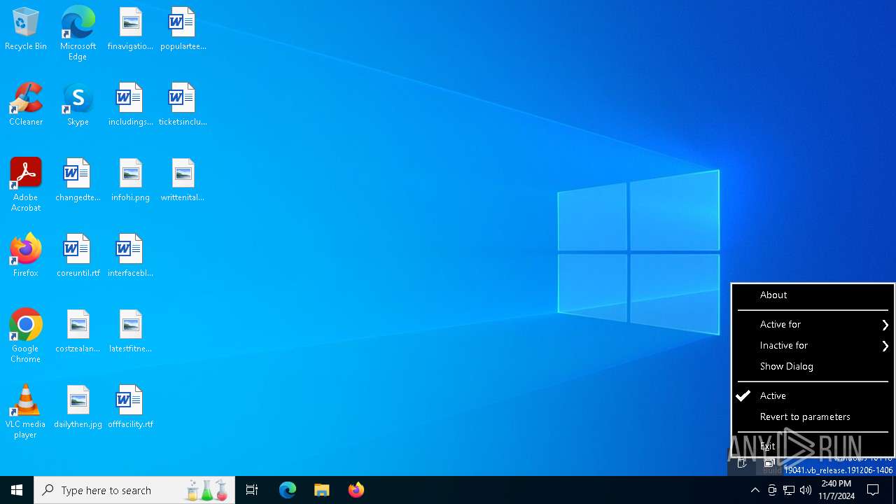Open the VLC media player shortcut
This screenshot has width=896, height=504.
pos(26,412)
